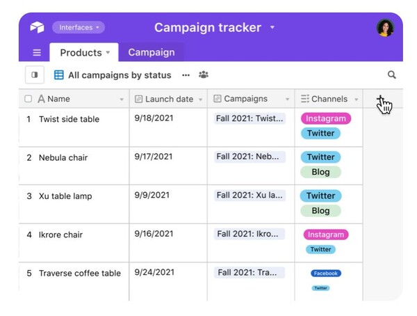Image resolution: width=417 pixels, height=316 pixels.
Task: Click the search magnifier icon
Action: point(392,75)
